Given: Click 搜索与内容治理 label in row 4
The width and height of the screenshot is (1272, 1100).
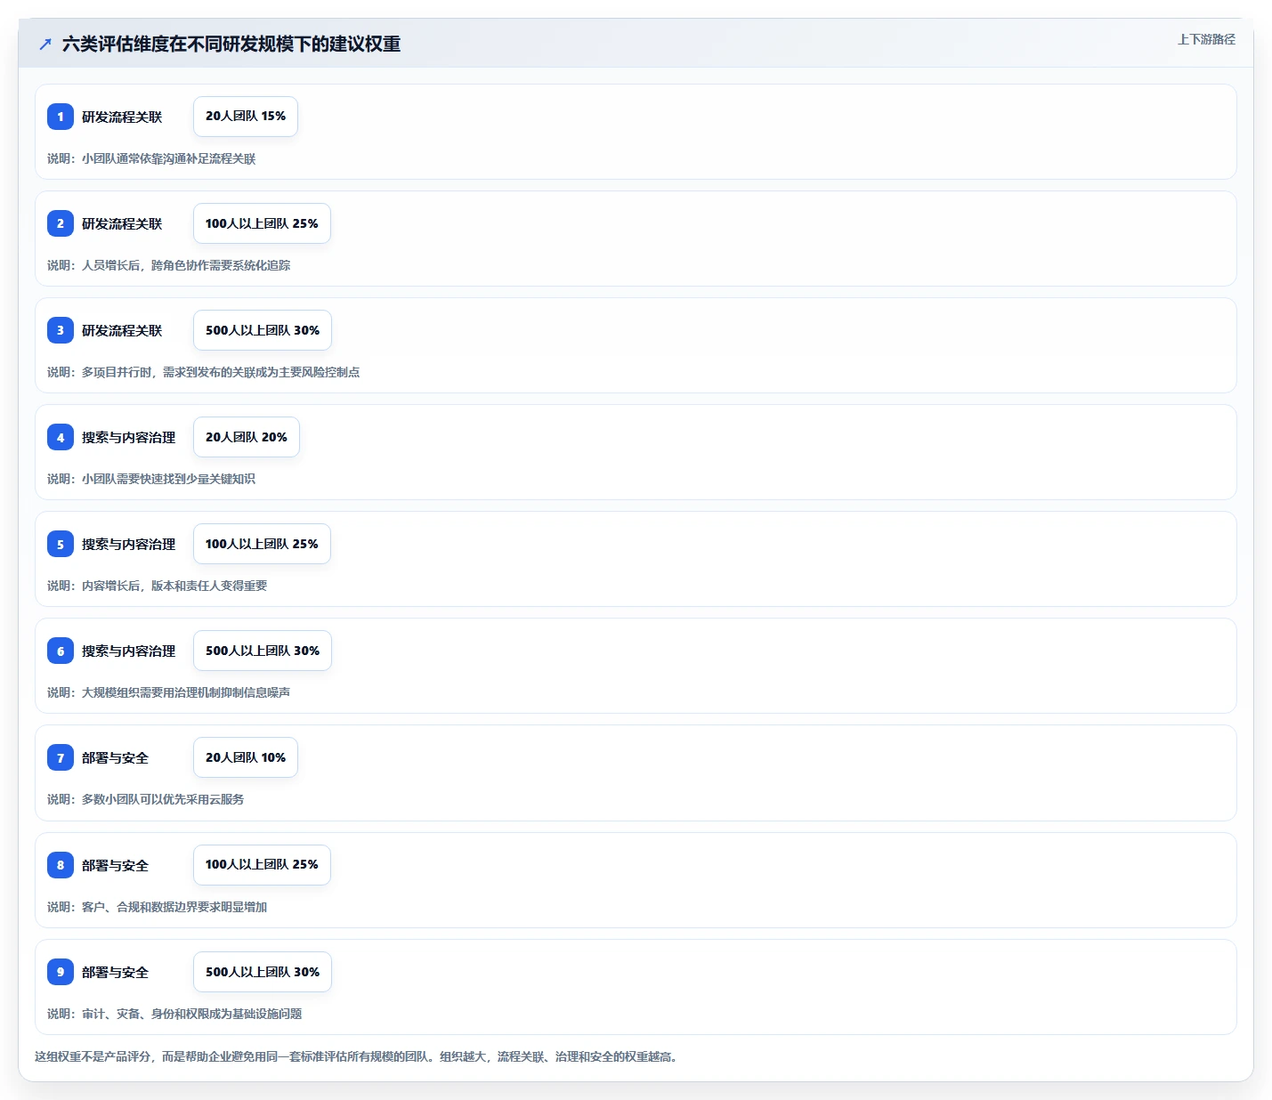Looking at the screenshot, I should point(129,437).
